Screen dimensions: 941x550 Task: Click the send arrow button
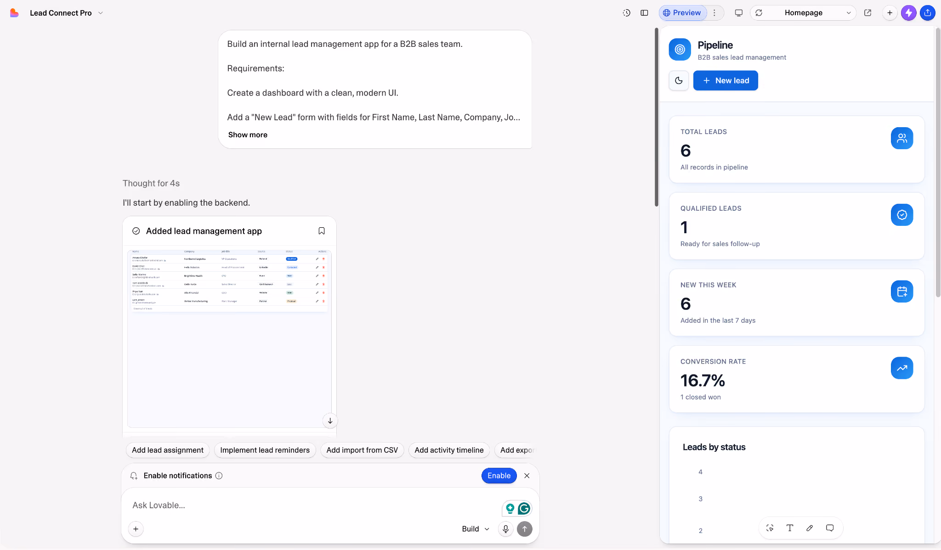pos(525,529)
